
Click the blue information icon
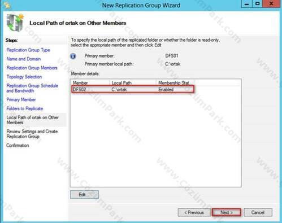coord(73,56)
